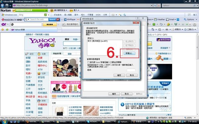Viewport: 199px width, 124px height.
Task: Open the 新聞 link in Yahoo sidebar
Action: 28,58
